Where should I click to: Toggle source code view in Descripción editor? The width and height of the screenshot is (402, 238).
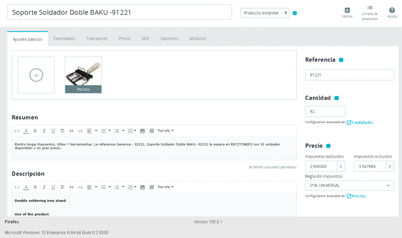tap(17, 187)
